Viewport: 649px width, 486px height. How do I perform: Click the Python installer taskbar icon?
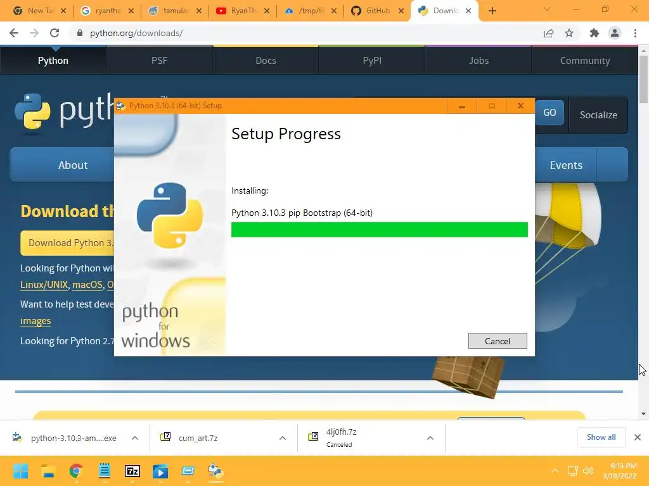click(215, 471)
